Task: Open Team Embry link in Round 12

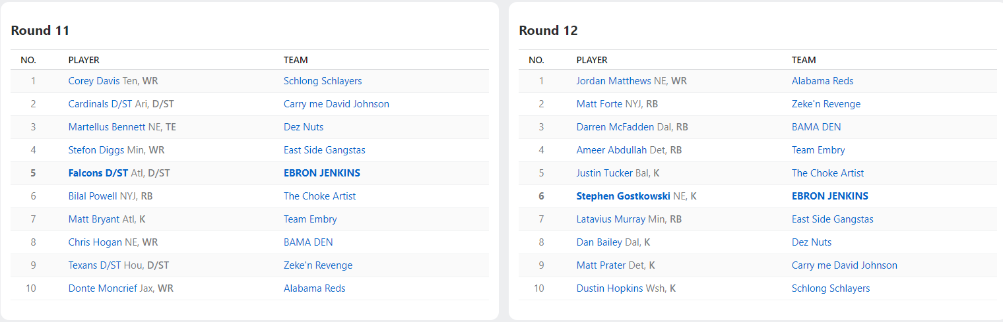Action: click(x=818, y=150)
